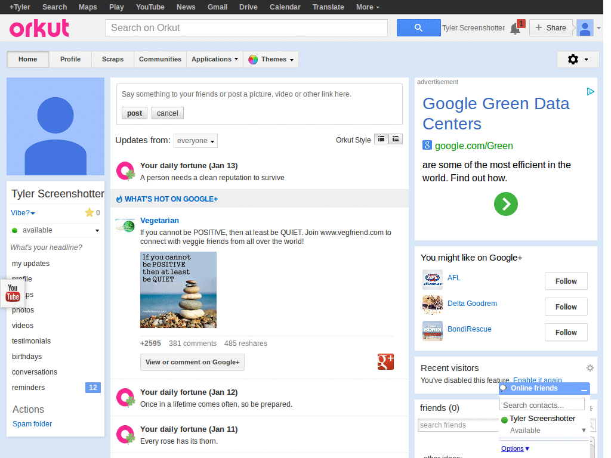Open YouTube from the top bar
The image size is (611, 458).
150,7
